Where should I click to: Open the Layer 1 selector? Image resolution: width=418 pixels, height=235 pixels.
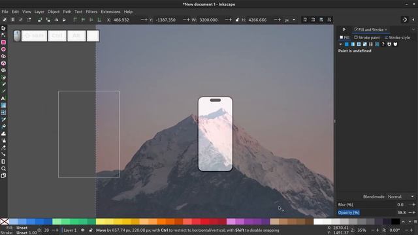pyautogui.click(x=70, y=230)
